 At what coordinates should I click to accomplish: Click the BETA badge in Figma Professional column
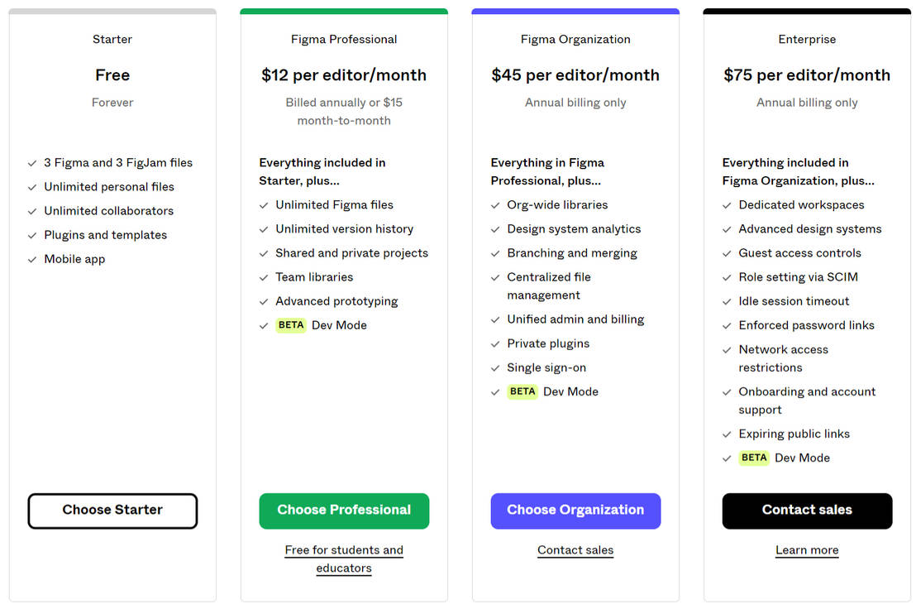tap(290, 324)
